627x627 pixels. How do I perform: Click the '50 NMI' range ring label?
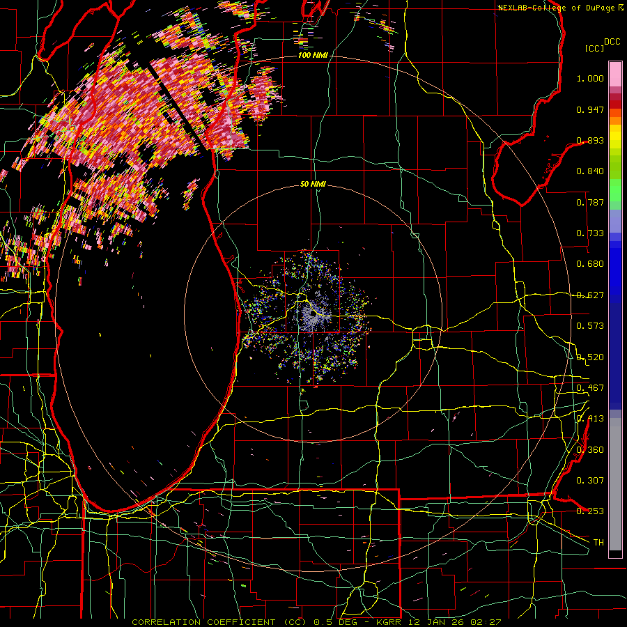point(313,184)
